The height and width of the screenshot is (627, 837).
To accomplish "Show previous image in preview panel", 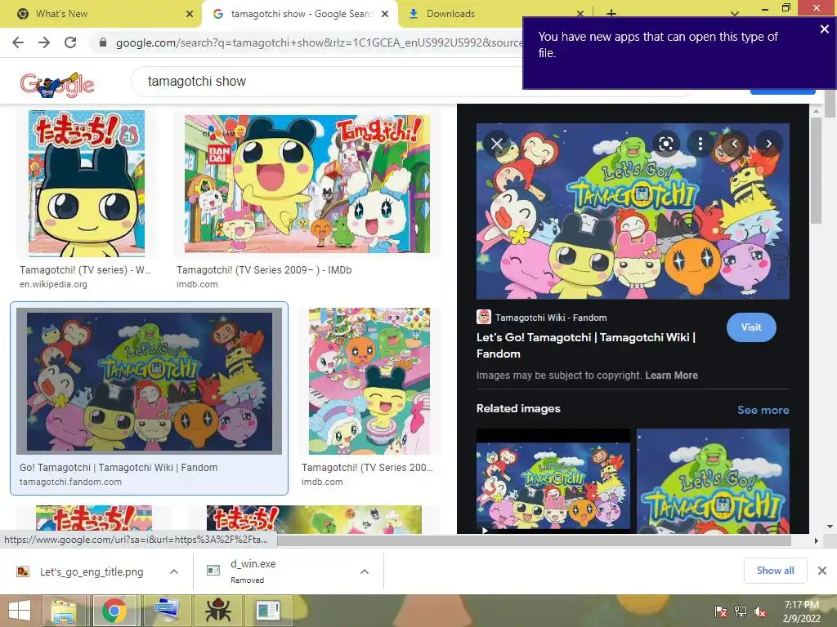I will 735,144.
